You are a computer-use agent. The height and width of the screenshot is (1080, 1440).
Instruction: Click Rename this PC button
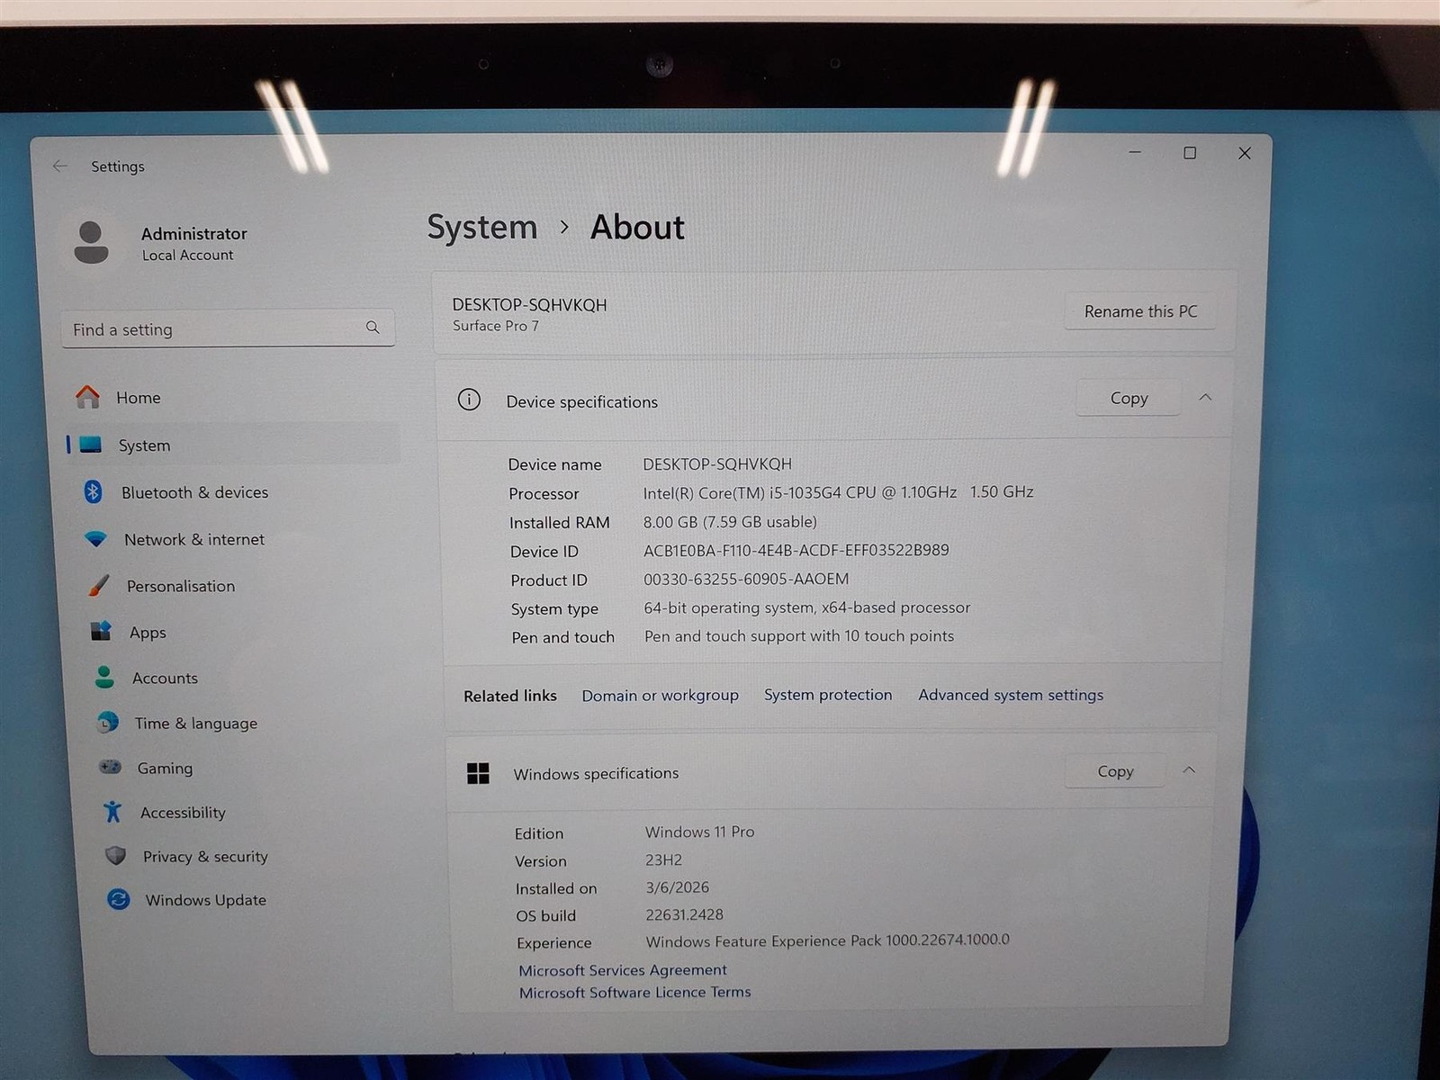click(x=1140, y=311)
